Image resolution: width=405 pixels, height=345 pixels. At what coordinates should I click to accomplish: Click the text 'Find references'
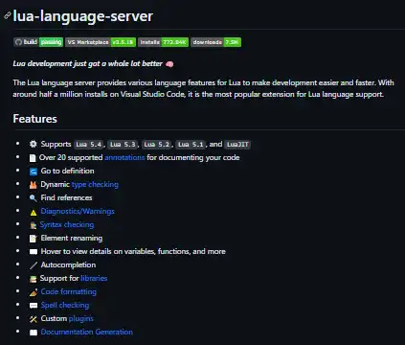point(66,197)
